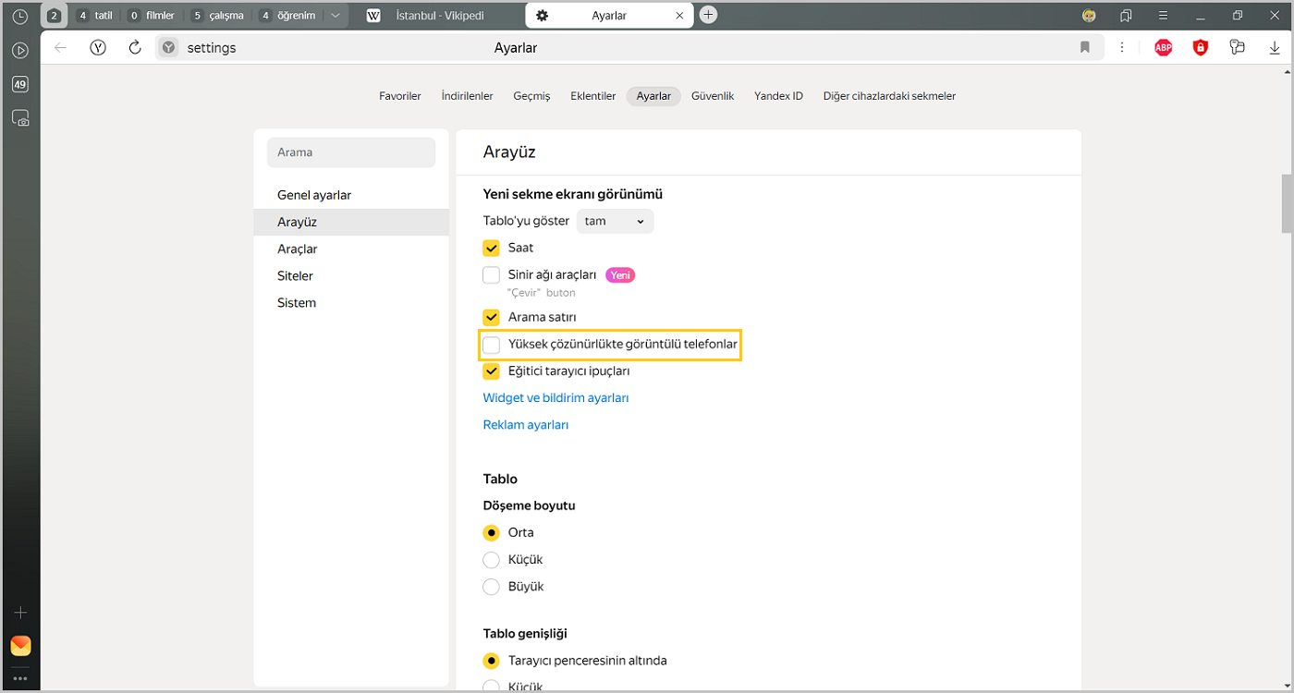Open the browser hamburger menu
This screenshot has height=693, width=1294.
click(x=1163, y=16)
